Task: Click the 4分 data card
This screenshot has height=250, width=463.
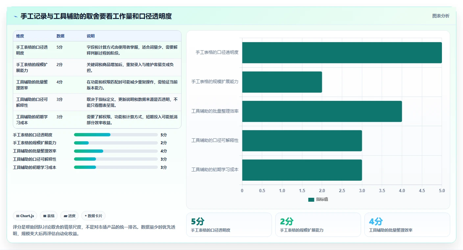Action: [407, 225]
